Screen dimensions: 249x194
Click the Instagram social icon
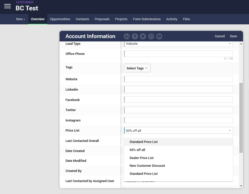pyautogui.click(x=151, y=37)
